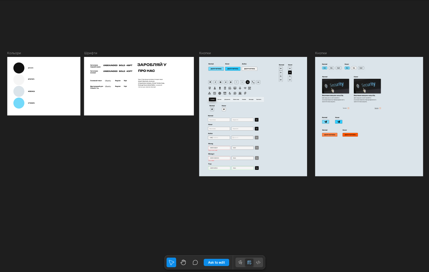Click the microphone outline icon
The width and height of the screenshot is (429, 272).
point(240,88)
